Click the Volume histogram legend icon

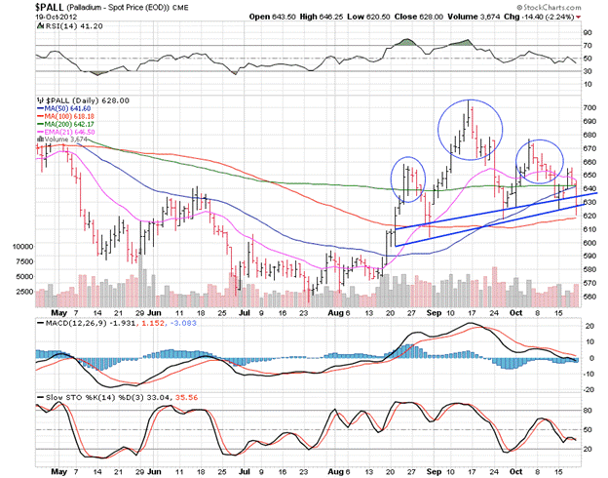[x=41, y=139]
